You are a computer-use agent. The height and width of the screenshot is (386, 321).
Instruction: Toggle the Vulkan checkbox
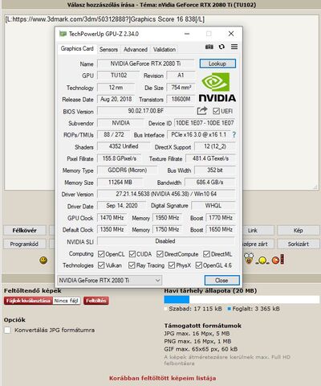(x=101, y=265)
